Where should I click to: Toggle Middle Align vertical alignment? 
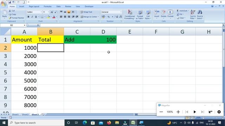pos(65,12)
